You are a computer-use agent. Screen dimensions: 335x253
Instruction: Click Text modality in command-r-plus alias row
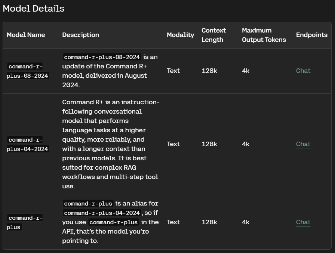click(173, 222)
